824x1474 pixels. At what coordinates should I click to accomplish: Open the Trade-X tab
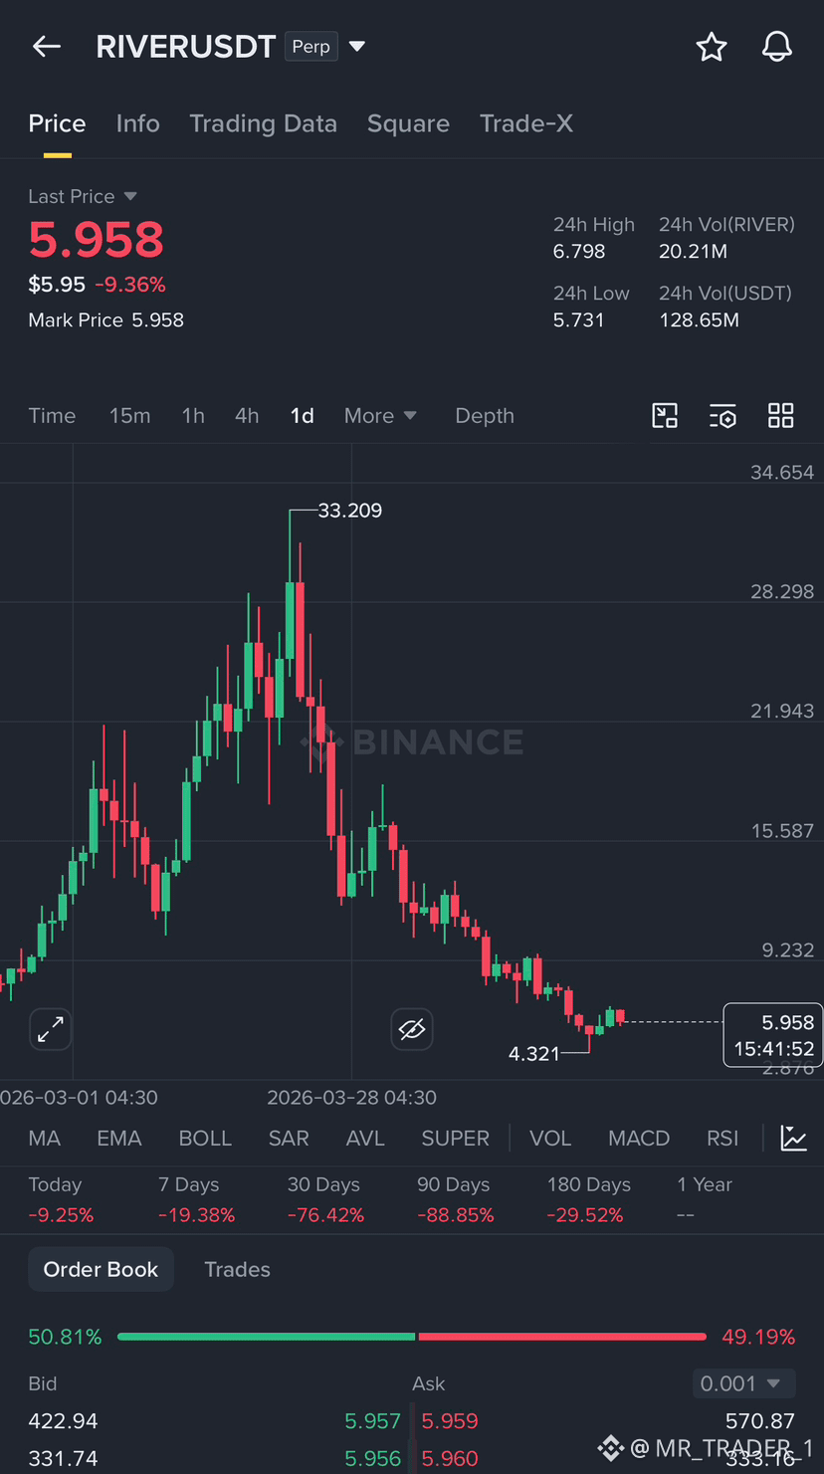[x=526, y=123]
